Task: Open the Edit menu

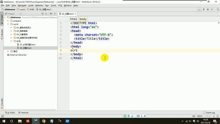Action: pyautogui.click(x=8, y=6)
